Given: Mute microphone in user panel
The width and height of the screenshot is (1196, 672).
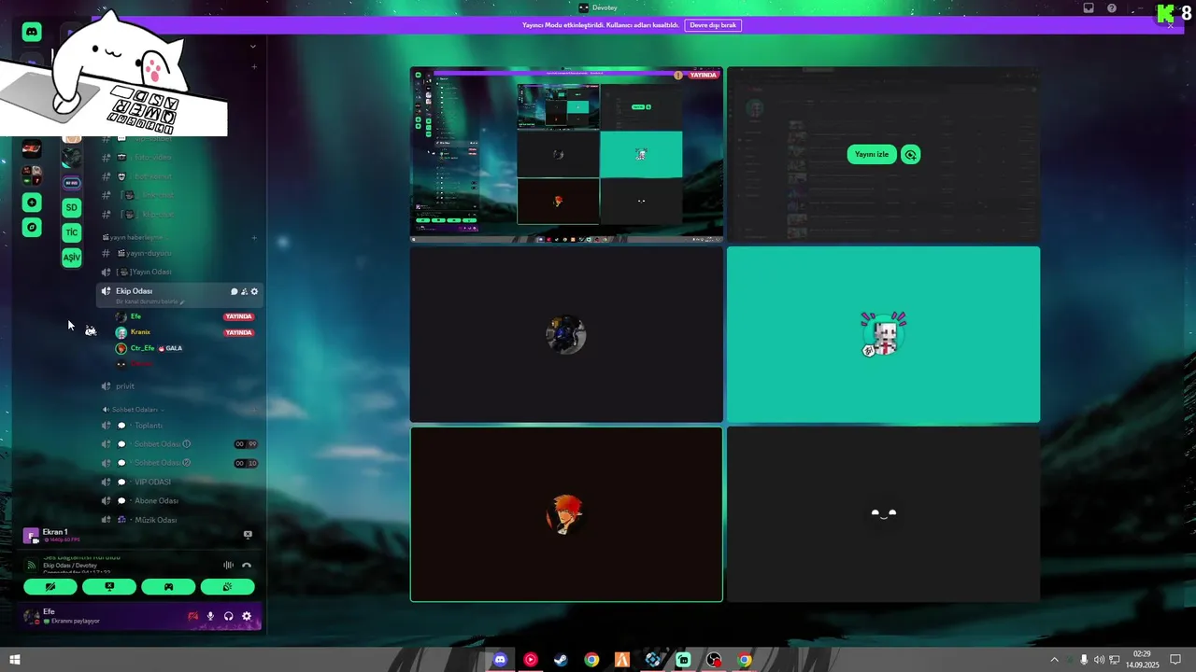Looking at the screenshot, I should 211,616.
